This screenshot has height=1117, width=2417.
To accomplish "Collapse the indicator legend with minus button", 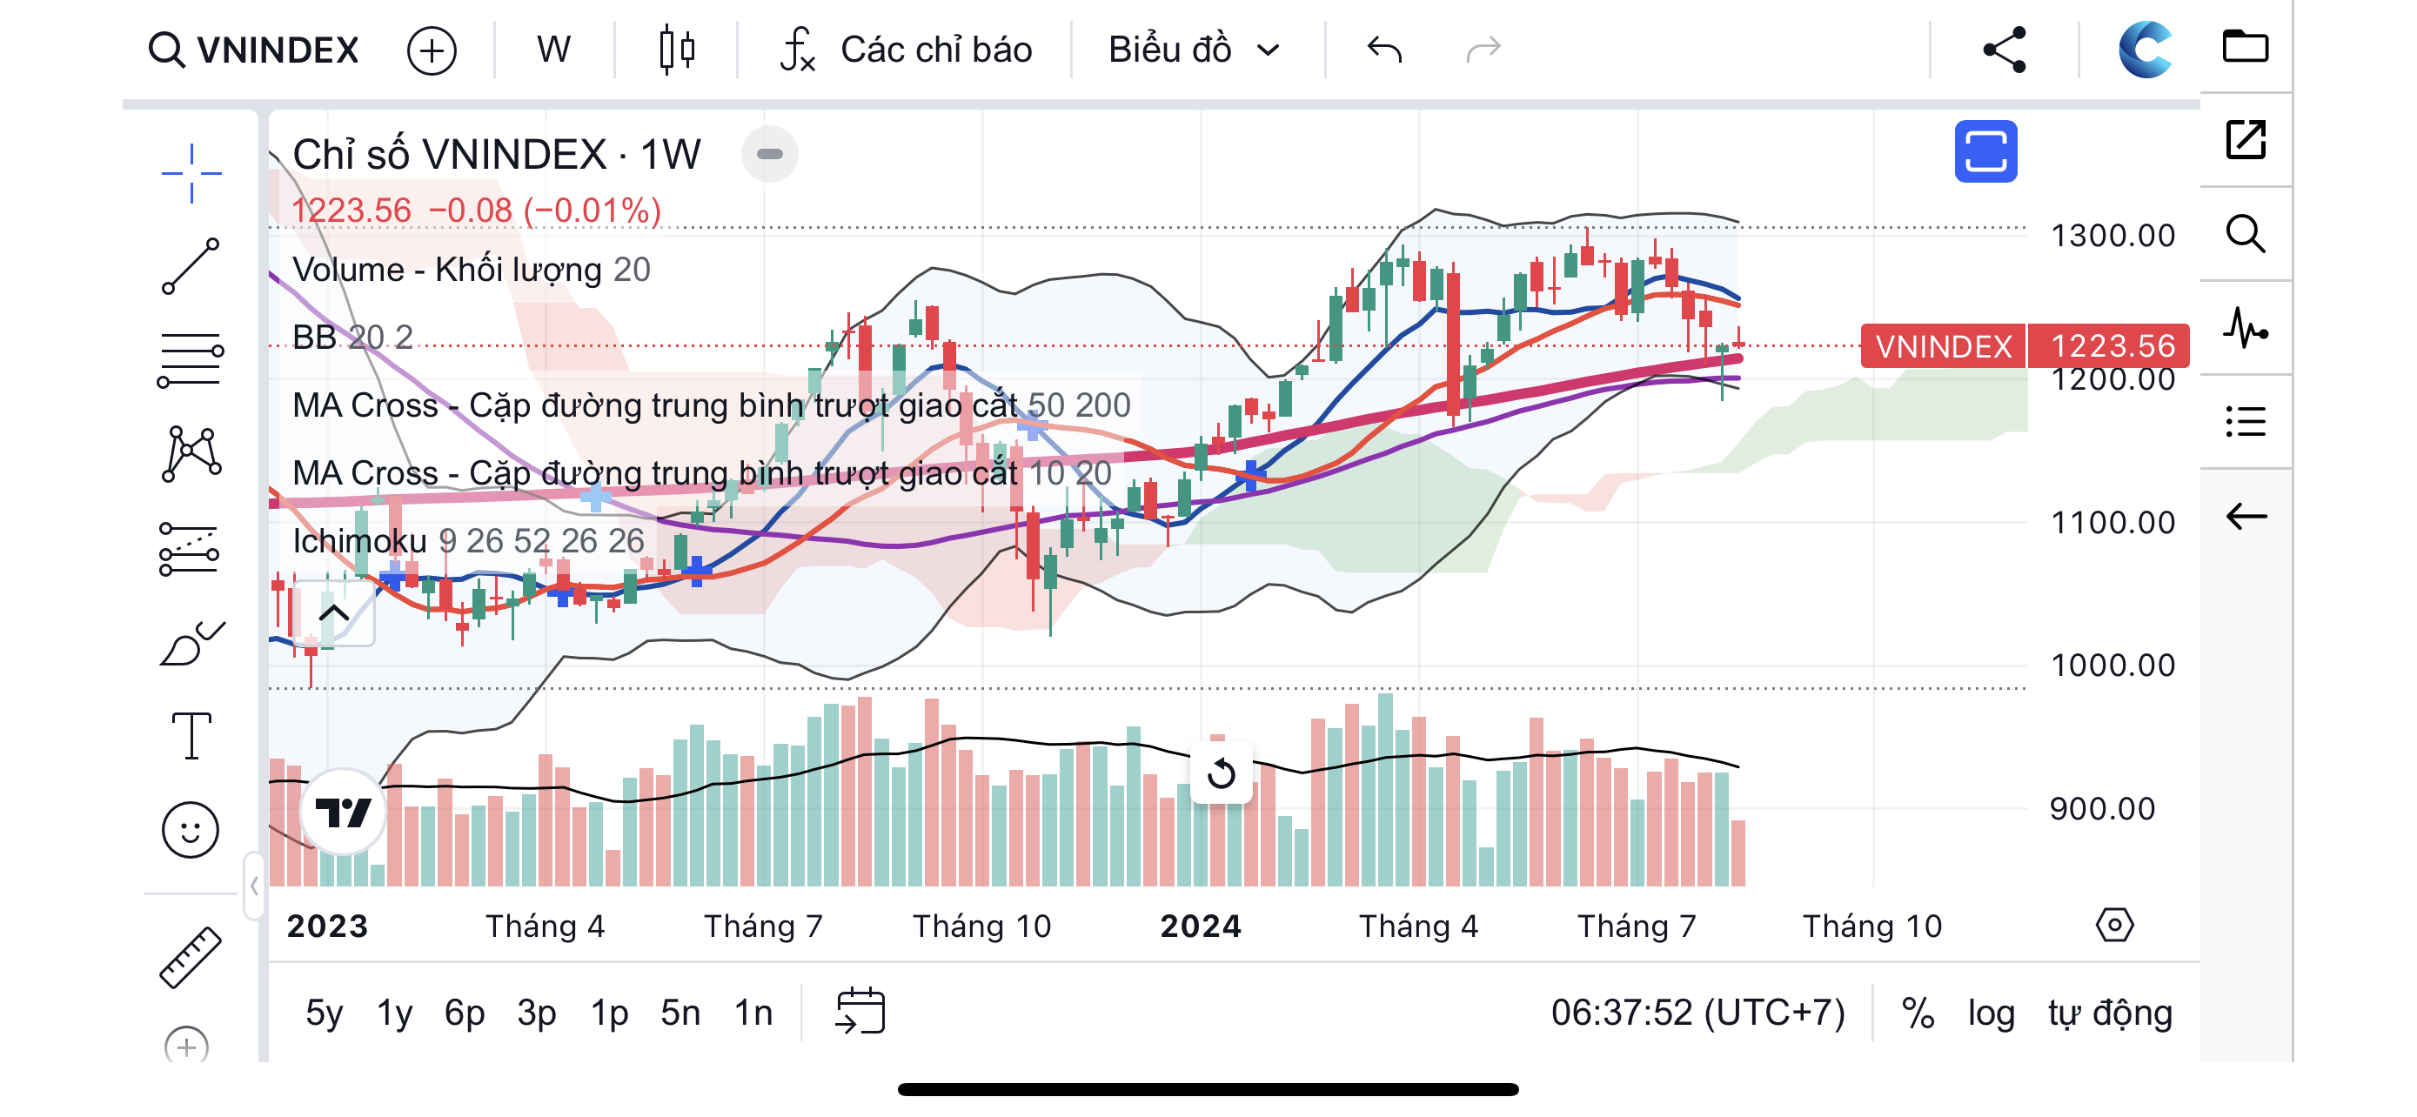I will [769, 154].
